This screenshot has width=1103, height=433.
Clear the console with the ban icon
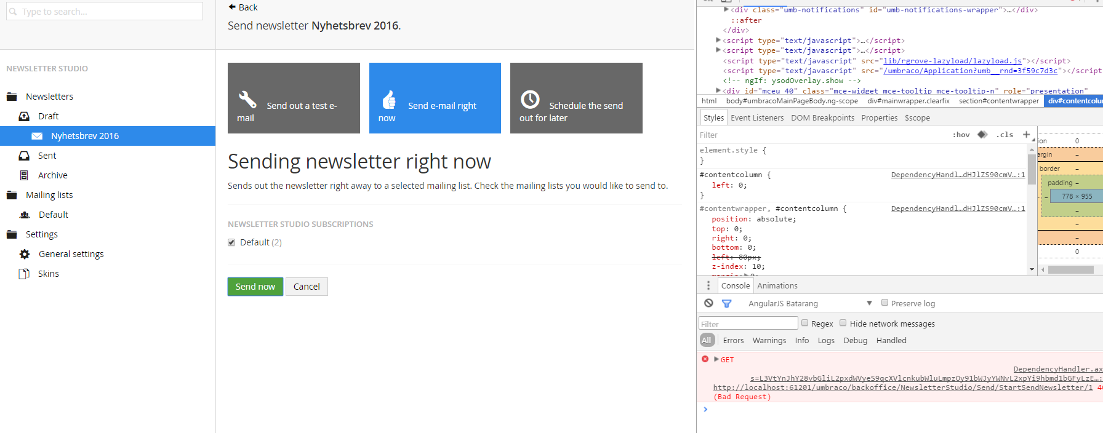pos(708,303)
